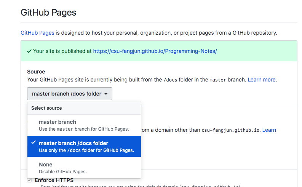Click the Enforce HTTPS label text
The image size is (302, 187).
pos(54,180)
